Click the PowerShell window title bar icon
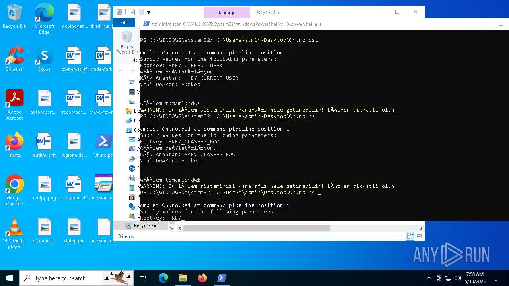The height and width of the screenshot is (286, 509). point(146,24)
